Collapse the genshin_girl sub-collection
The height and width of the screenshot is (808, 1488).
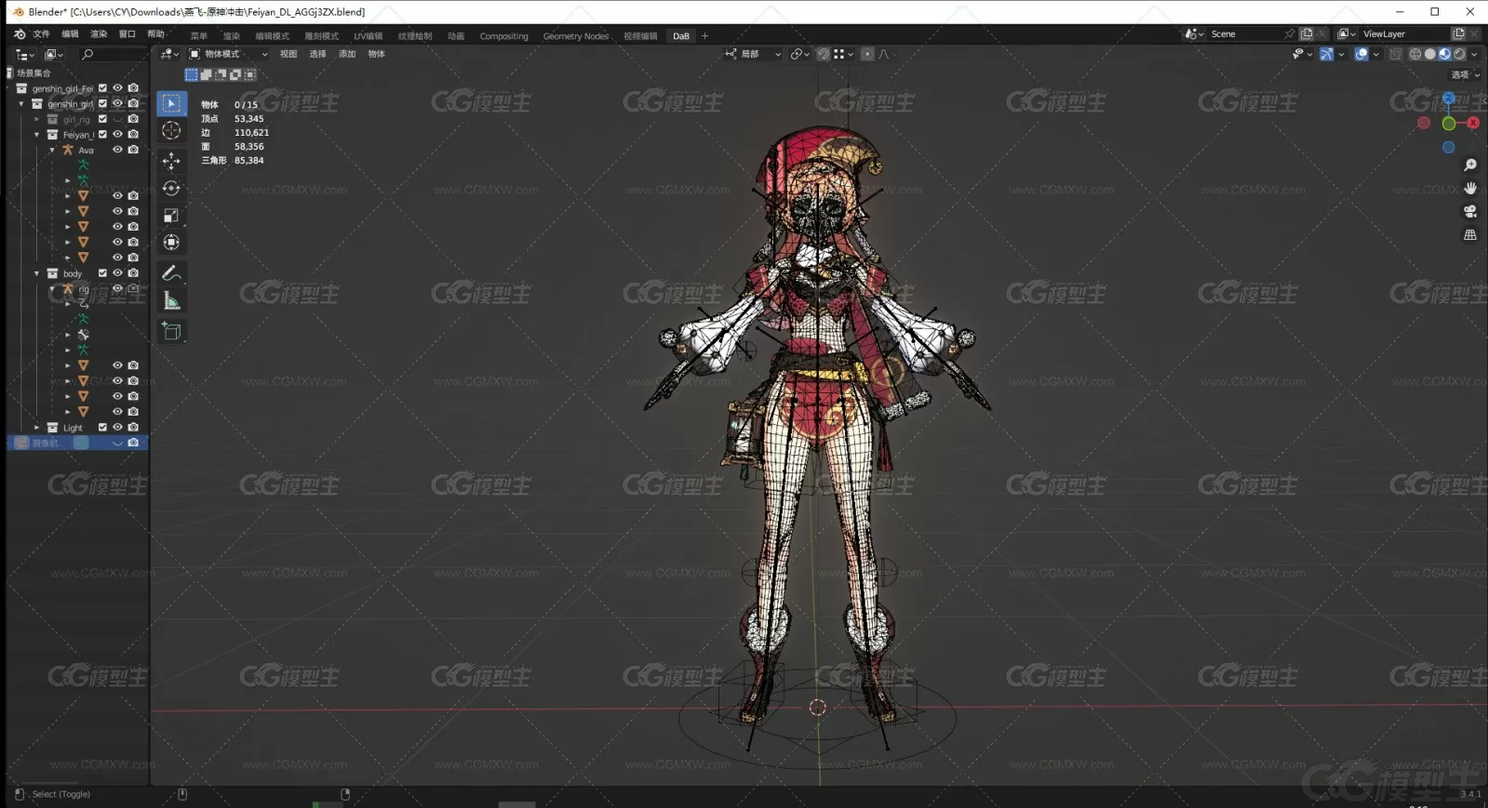pos(21,104)
